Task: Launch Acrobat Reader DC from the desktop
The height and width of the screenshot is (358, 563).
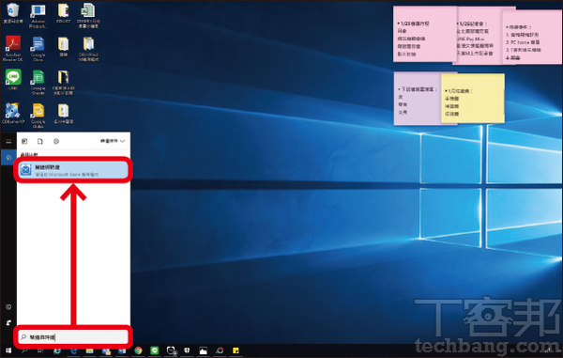Action: click(x=13, y=49)
